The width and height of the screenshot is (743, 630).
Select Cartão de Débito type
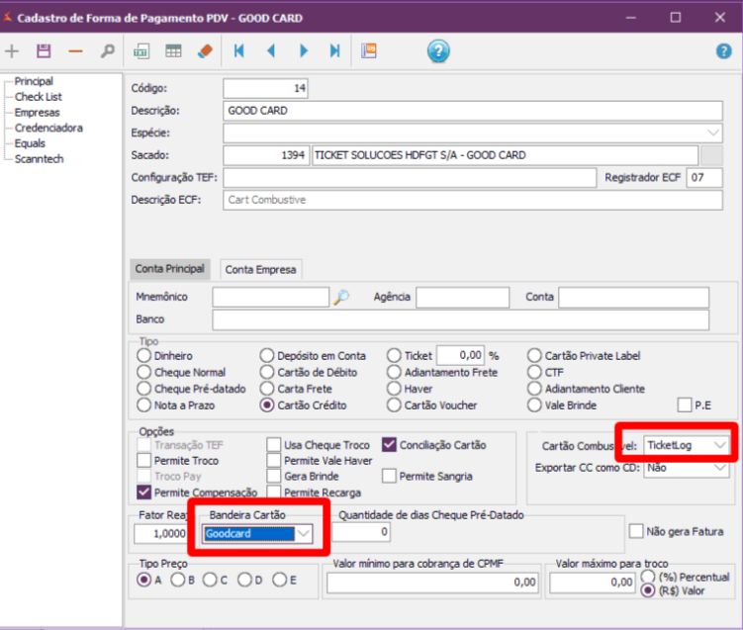(x=267, y=372)
